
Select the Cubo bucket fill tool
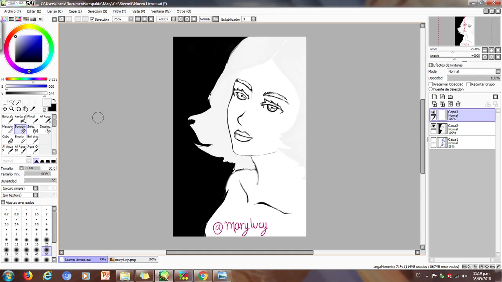[x=8, y=139]
